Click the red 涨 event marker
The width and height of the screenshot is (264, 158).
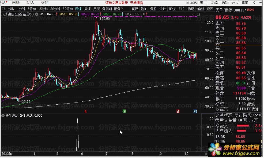[x=178, y=111]
